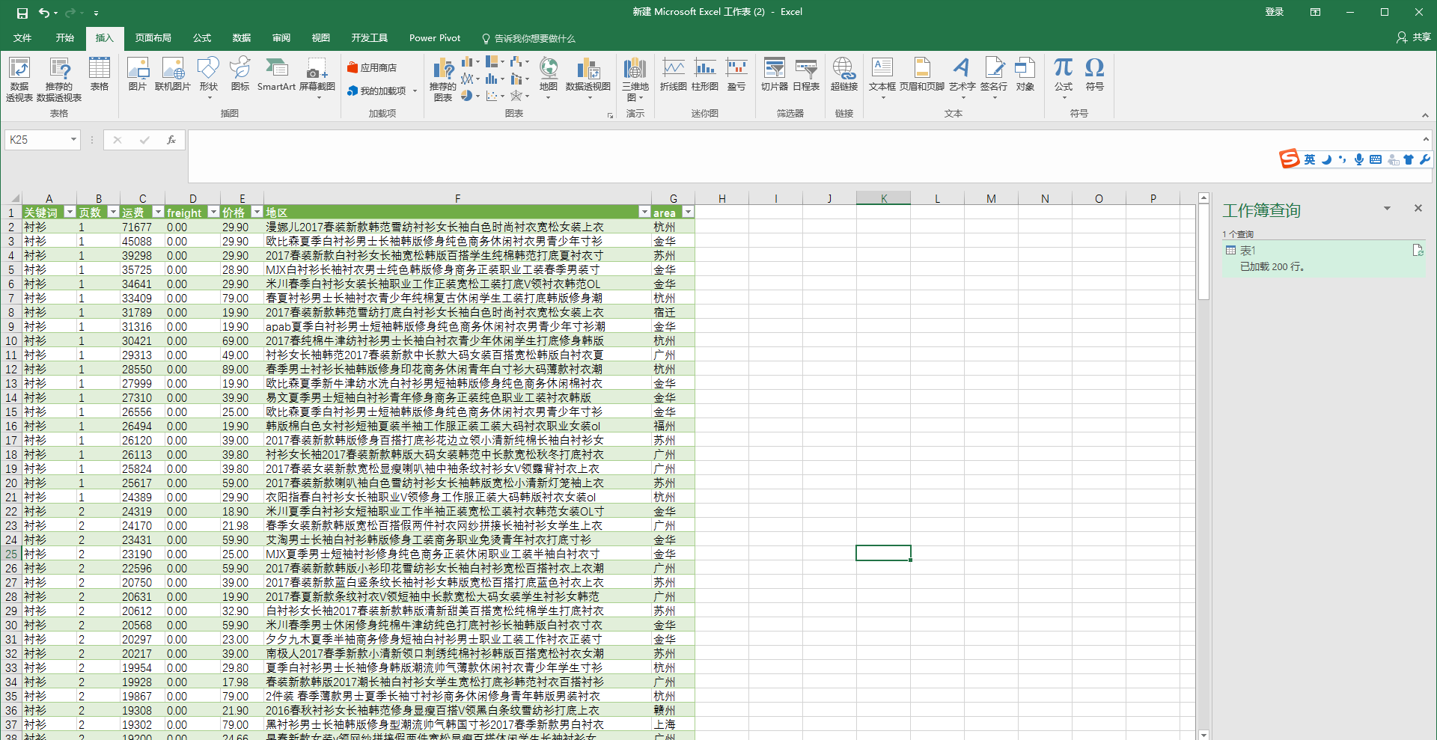Viewport: 1437px width, 740px height.
Task: Click the vertical scrollbar thumb
Action: (1203, 252)
